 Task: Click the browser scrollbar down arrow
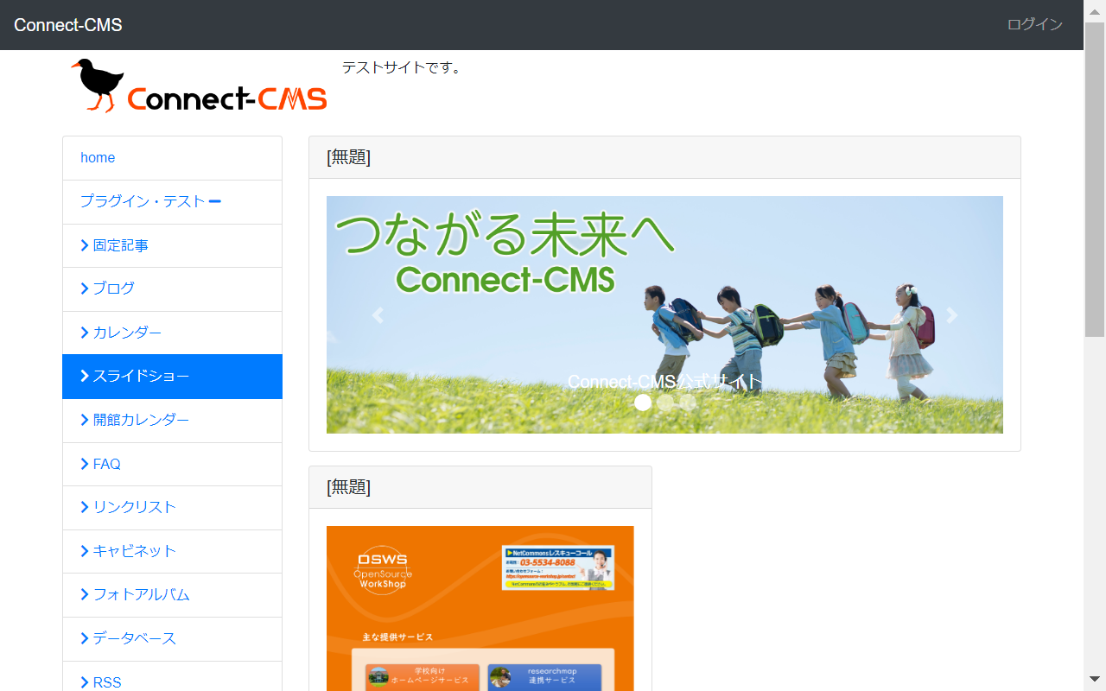(x=1095, y=679)
